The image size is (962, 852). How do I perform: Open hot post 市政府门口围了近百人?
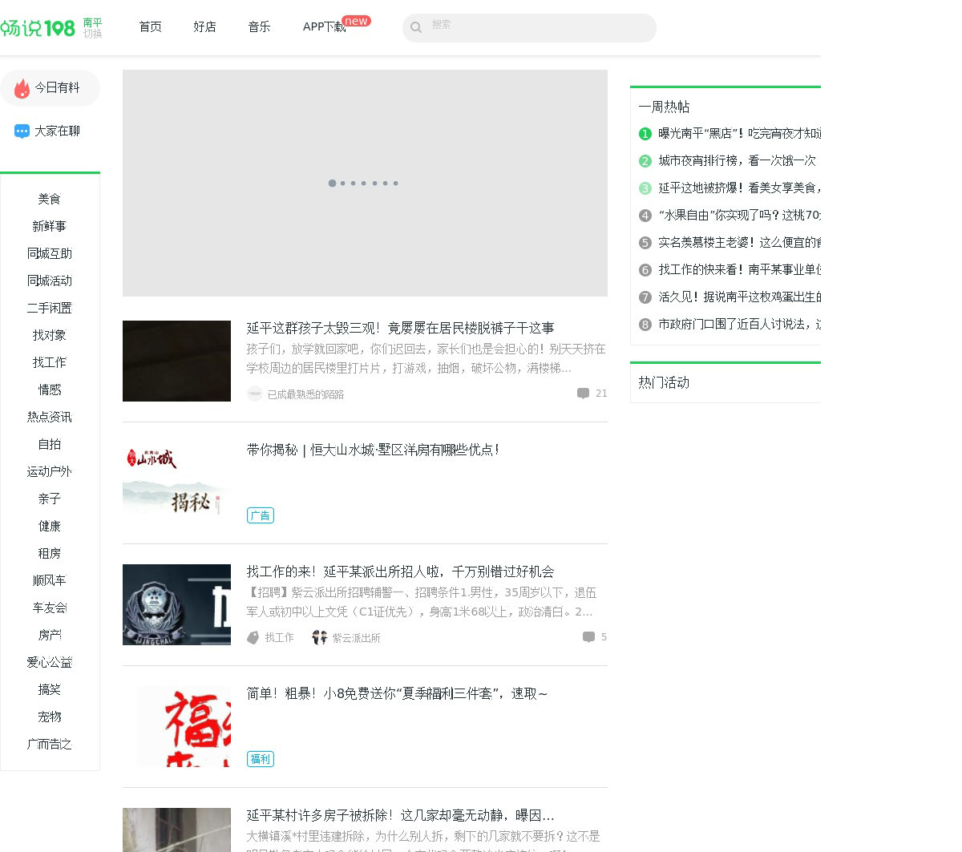click(x=739, y=325)
